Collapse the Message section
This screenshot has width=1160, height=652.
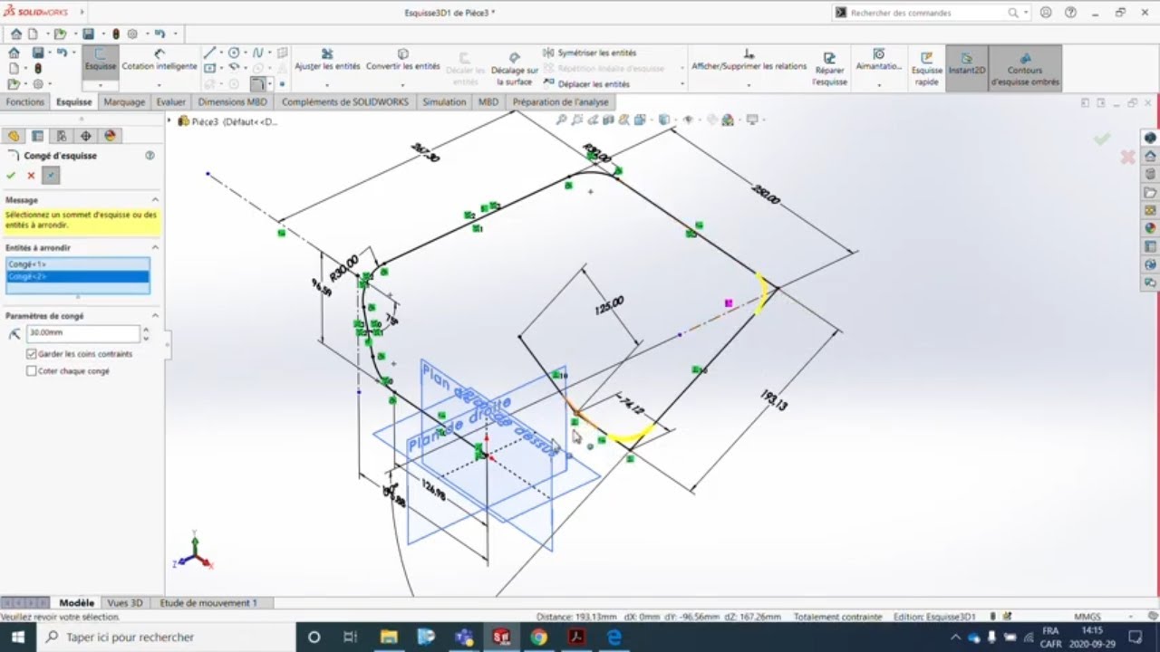point(155,200)
